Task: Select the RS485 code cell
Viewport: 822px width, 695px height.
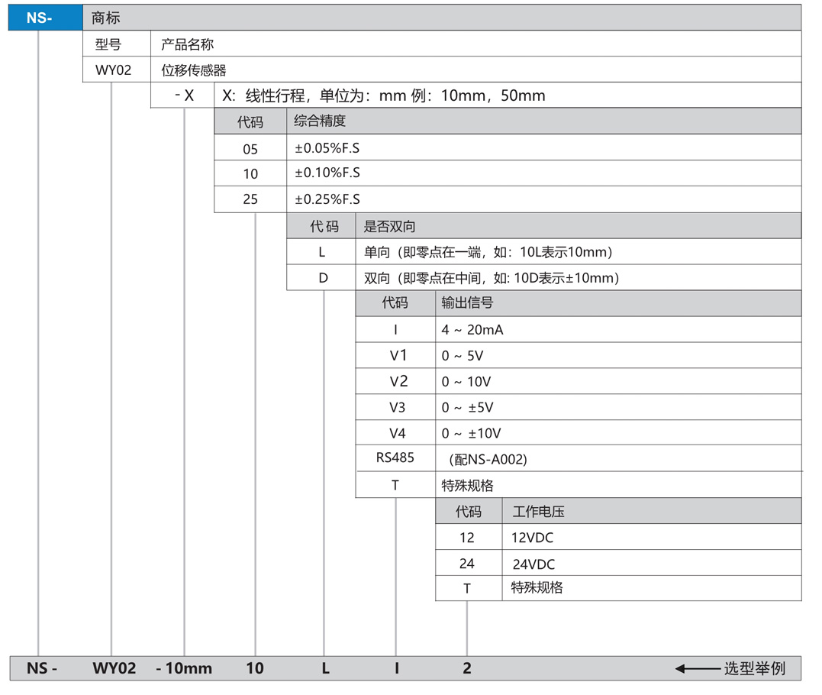Action: pyautogui.click(x=395, y=458)
